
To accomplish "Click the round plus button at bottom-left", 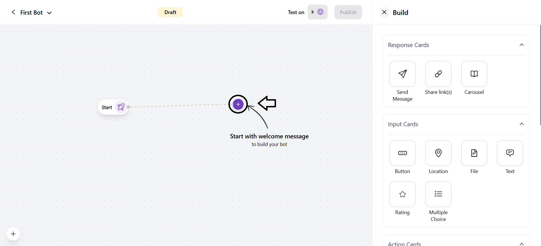I will click(x=13, y=234).
